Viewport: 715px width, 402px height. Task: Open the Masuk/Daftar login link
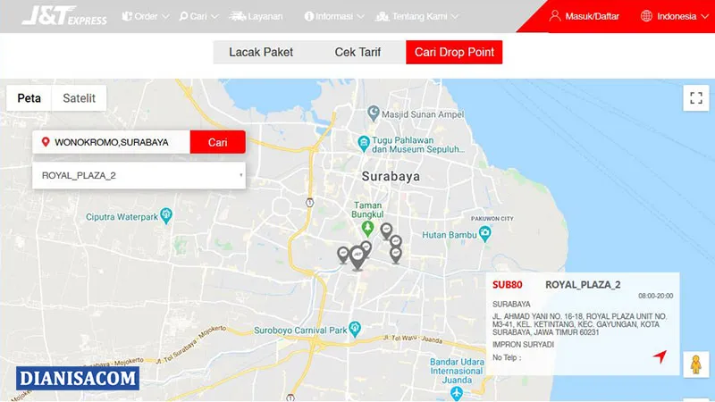tap(585, 16)
